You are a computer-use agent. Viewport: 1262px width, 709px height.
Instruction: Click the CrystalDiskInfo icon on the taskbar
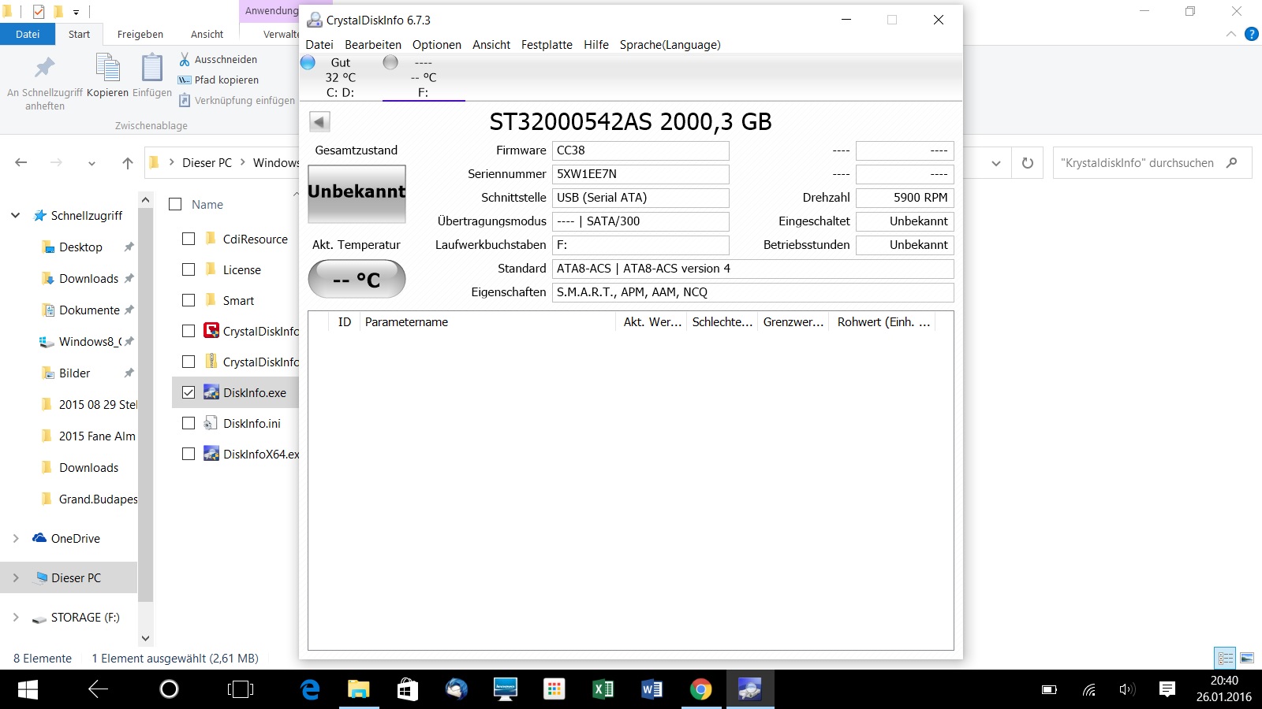[749, 690]
